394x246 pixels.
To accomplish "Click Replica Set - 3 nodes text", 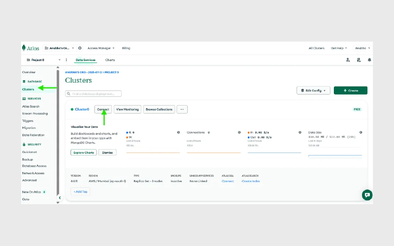I will [148, 181].
